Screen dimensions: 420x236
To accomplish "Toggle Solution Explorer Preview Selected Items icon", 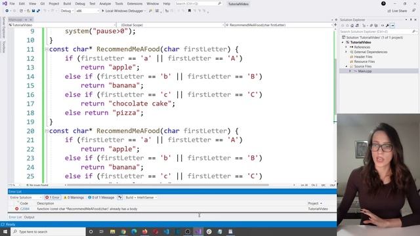I will (x=392, y=26).
